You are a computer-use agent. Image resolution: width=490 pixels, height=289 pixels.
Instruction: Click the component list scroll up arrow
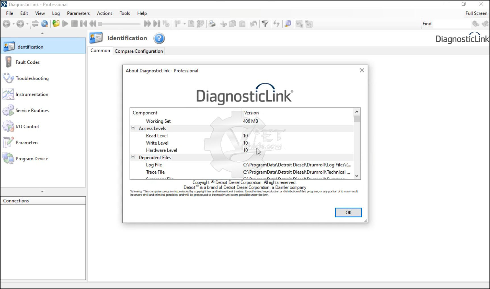357,112
